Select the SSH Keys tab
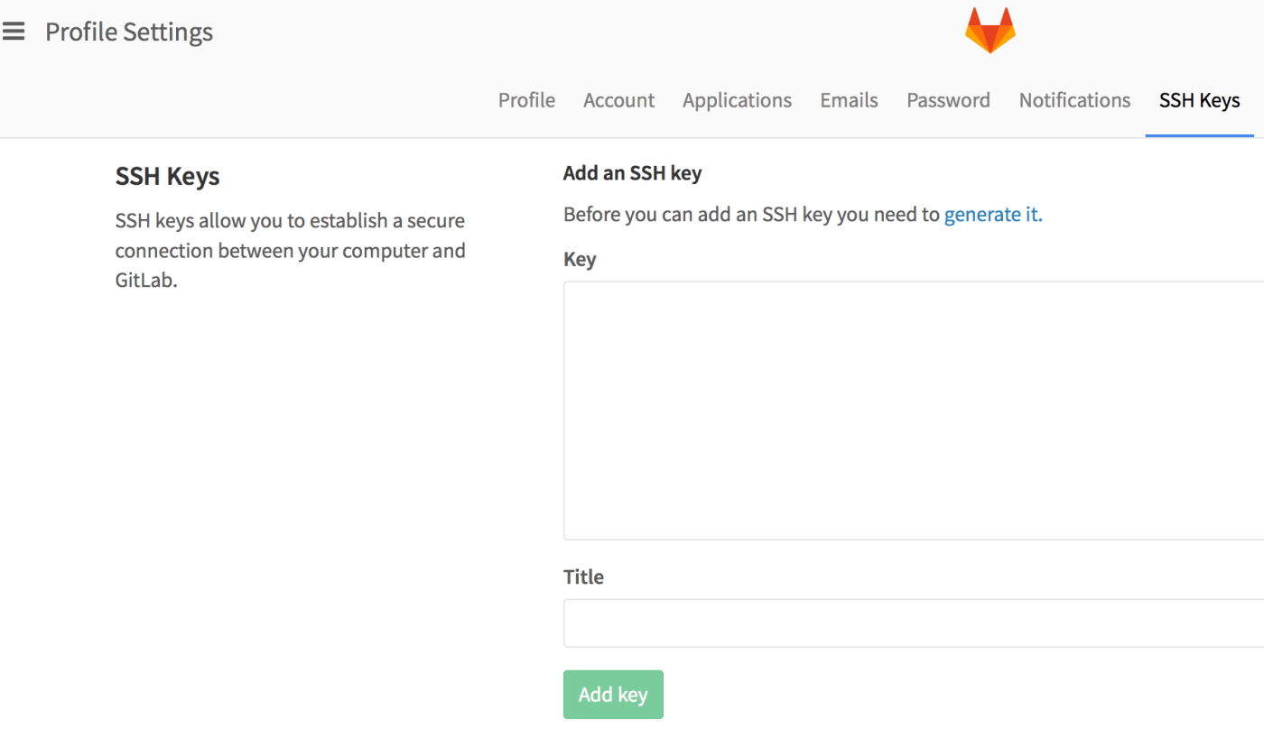 [1199, 100]
